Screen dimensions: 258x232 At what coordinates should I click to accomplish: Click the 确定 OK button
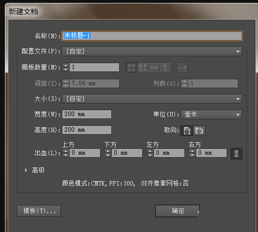coord(178,211)
